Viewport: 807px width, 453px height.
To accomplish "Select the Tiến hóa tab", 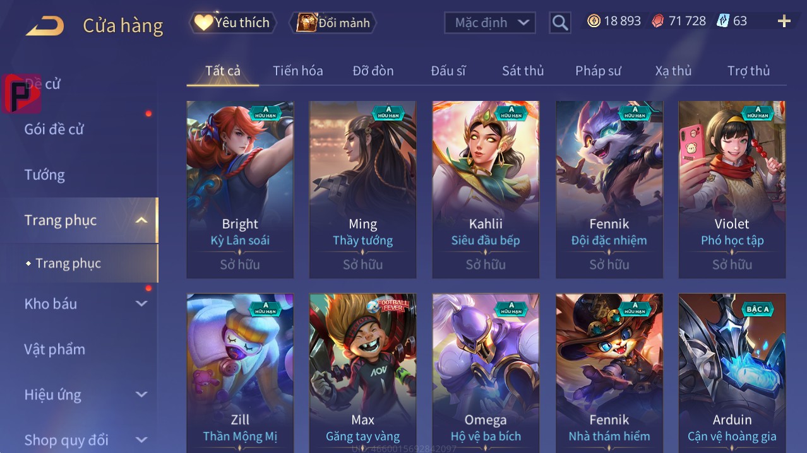I will 298,71.
